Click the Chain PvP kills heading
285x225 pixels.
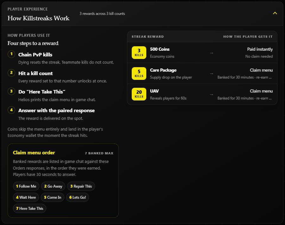tap(35, 55)
